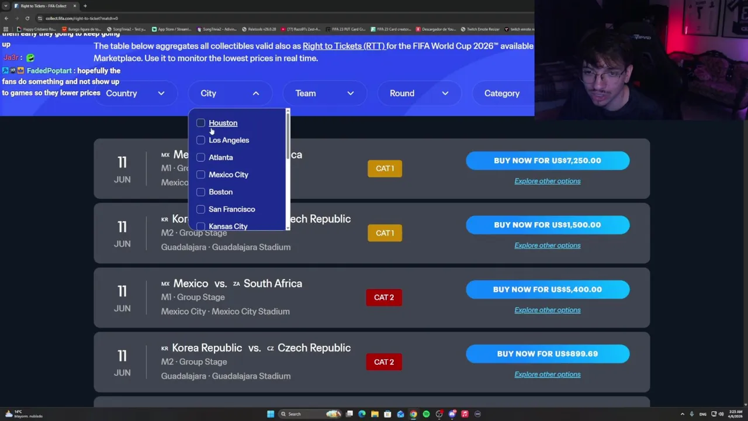Check the Houston city checkbox
Screen dimensions: 748x421
coord(200,123)
